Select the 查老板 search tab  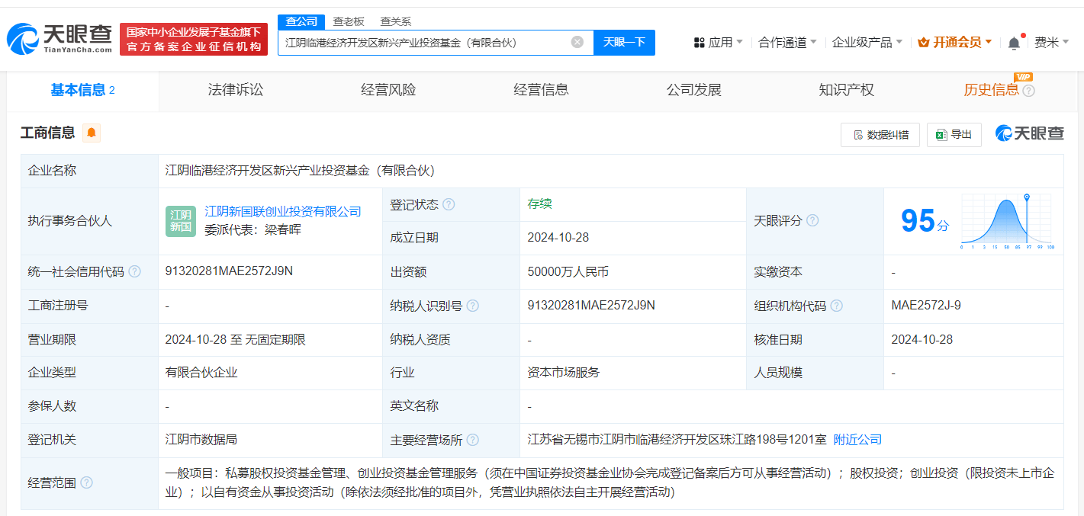point(349,21)
